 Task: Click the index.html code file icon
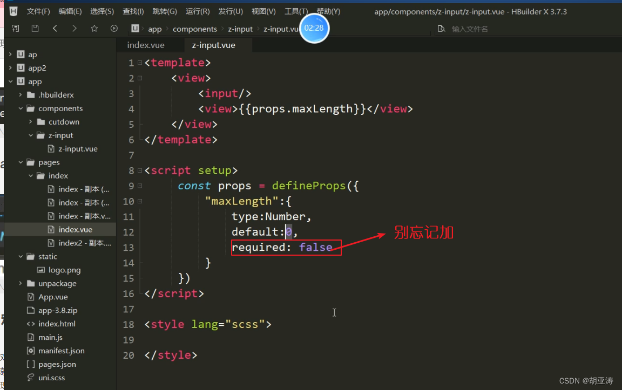tap(31, 324)
